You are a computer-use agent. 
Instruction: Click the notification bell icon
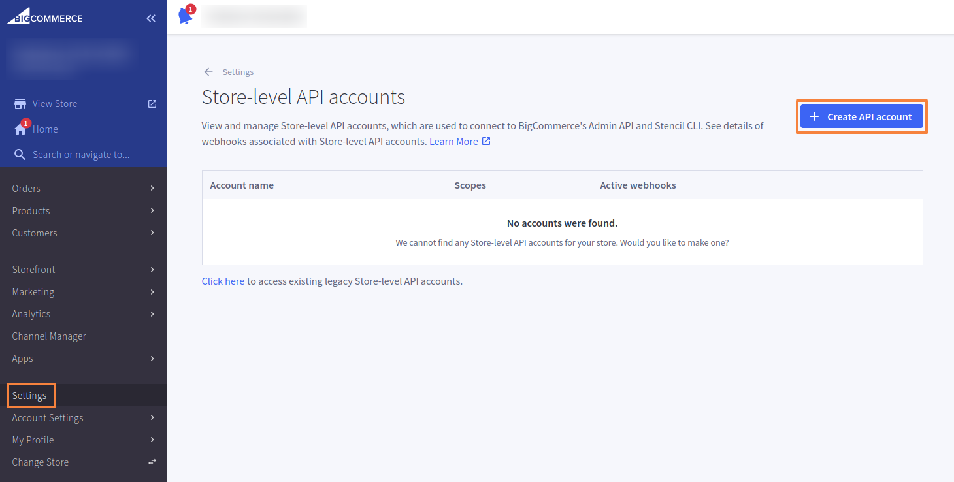pyautogui.click(x=186, y=16)
